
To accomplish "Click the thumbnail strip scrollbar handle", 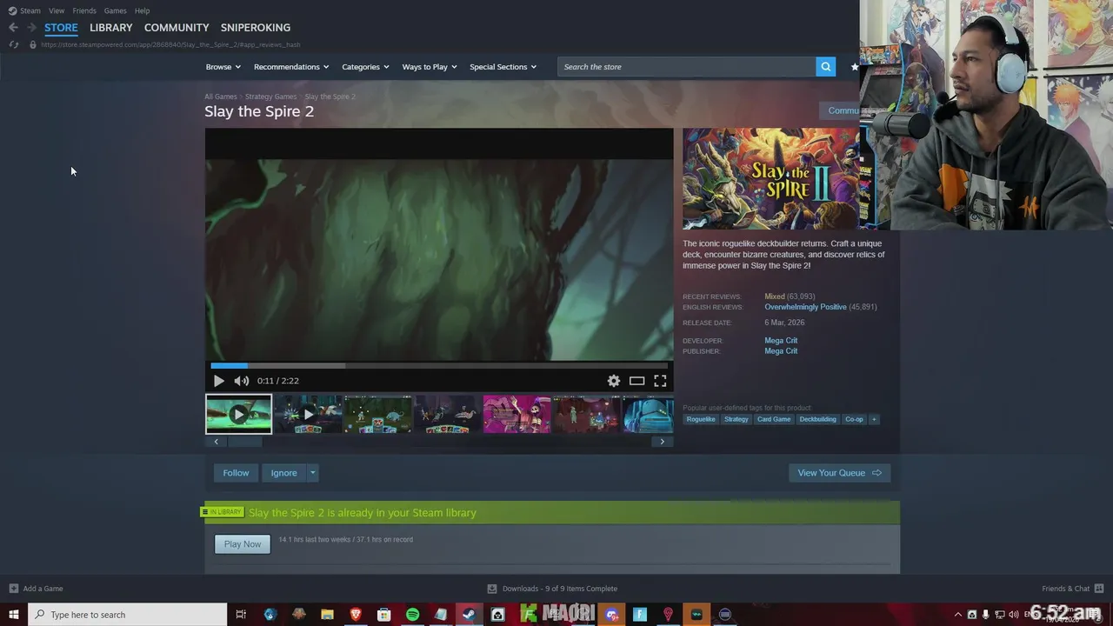I will click(x=244, y=442).
